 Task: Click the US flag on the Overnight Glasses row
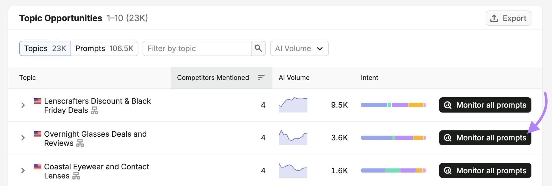(37, 134)
